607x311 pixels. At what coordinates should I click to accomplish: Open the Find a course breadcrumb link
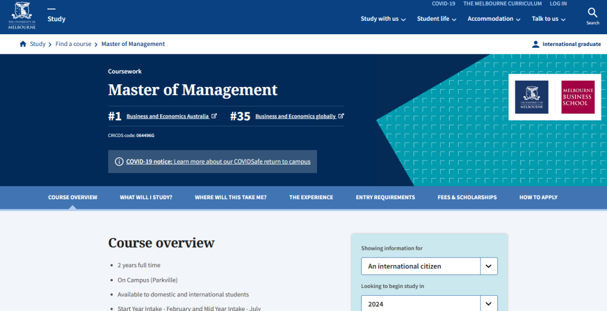[73, 44]
